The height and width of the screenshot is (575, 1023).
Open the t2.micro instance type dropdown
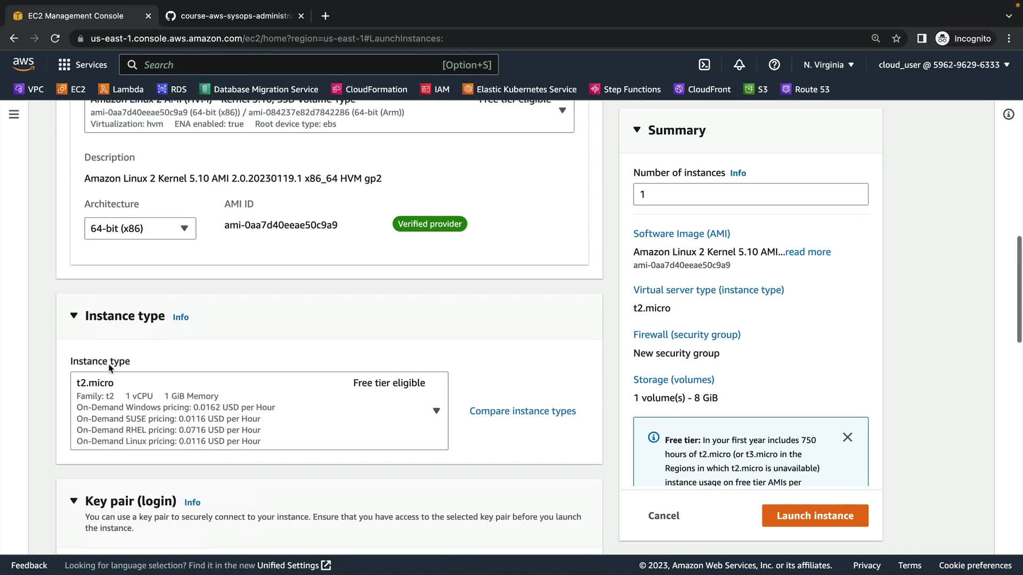[259, 410]
